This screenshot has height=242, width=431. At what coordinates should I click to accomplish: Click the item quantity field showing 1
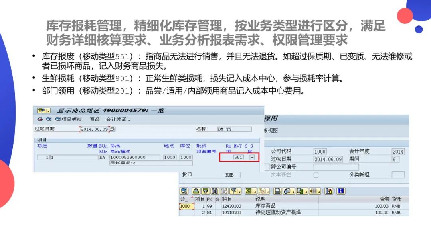pyautogui.click(x=74, y=157)
